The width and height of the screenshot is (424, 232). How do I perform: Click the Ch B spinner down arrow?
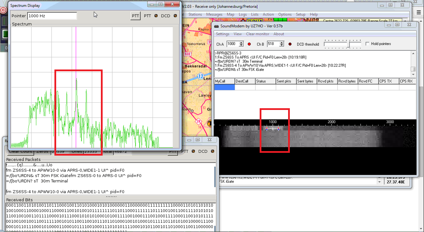pyautogui.click(x=282, y=45)
